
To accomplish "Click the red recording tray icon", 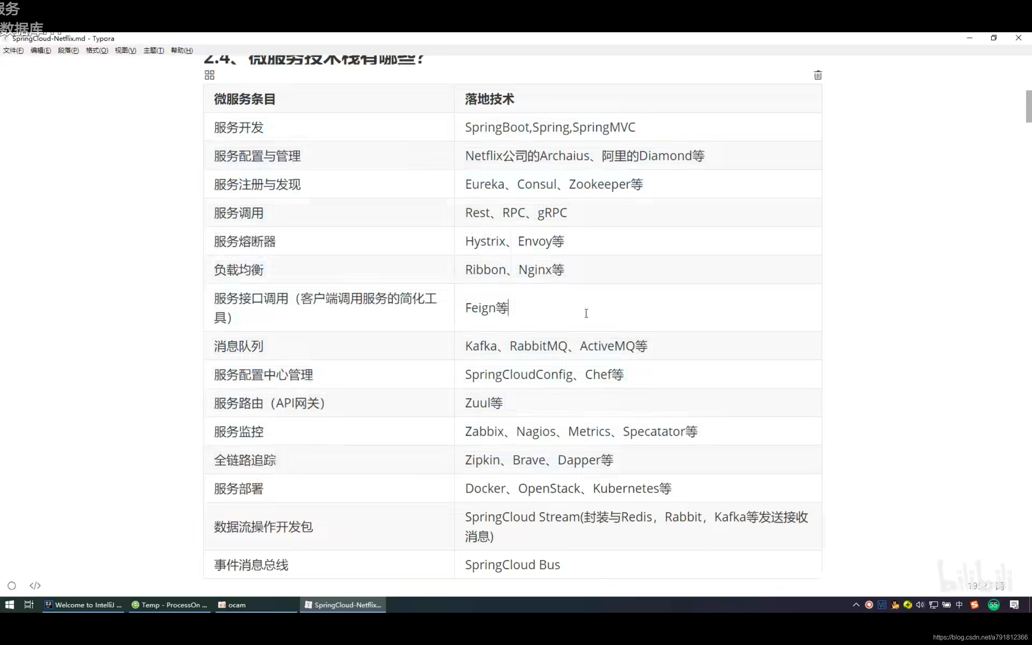I will (869, 604).
